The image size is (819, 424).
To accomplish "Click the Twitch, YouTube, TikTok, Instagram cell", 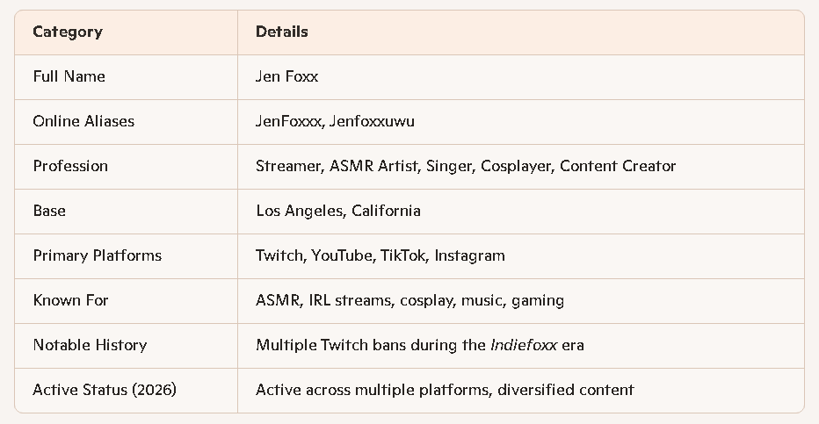I will point(381,255).
